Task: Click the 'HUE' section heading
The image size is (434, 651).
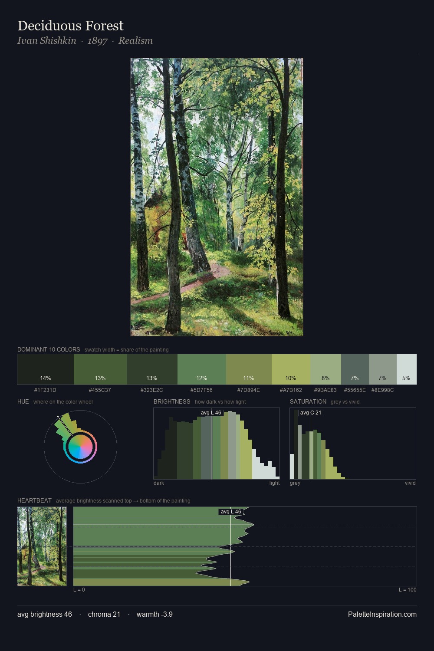Action: coord(23,401)
